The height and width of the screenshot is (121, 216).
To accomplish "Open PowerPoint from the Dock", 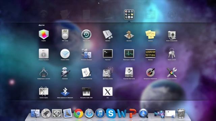I will click(133, 113).
